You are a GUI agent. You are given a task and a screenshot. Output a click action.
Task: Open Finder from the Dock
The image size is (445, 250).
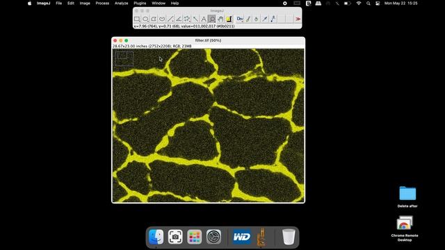tap(156, 237)
